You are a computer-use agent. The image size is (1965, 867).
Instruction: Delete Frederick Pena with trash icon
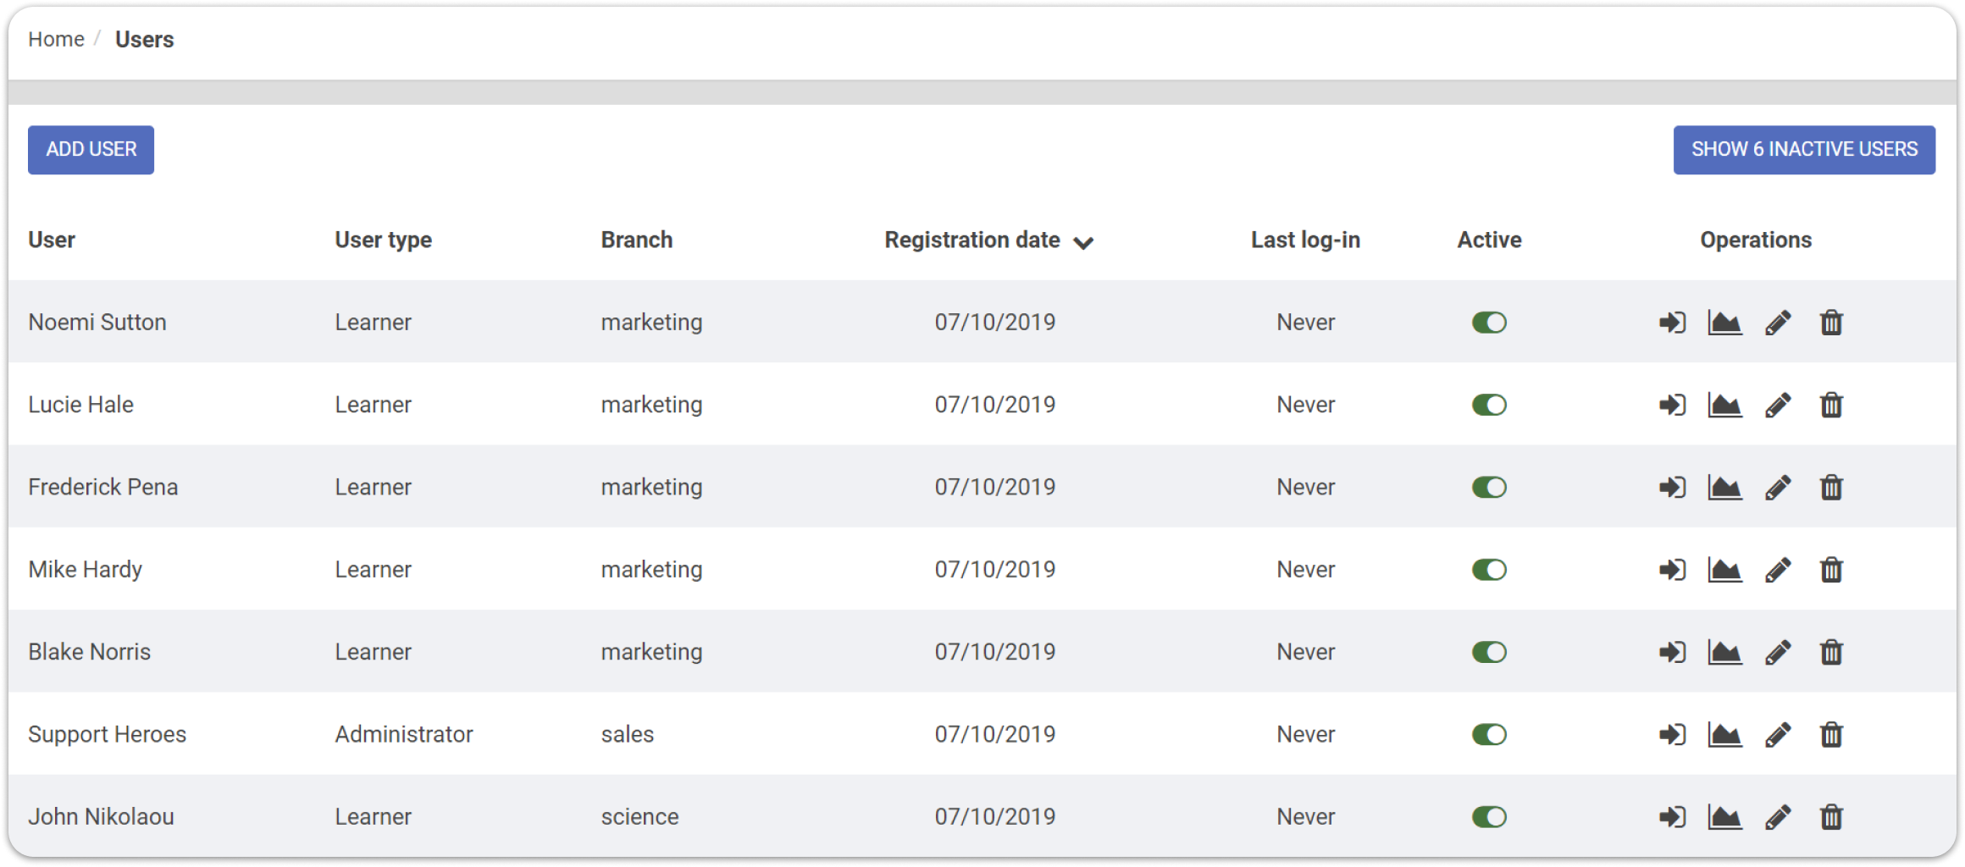(1831, 487)
